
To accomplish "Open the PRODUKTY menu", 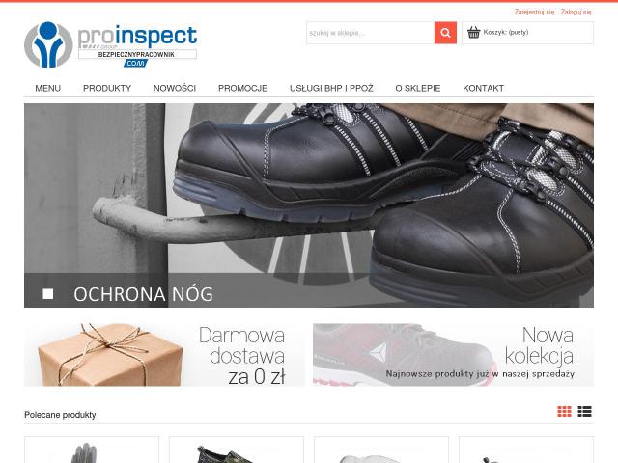I will click(x=107, y=88).
